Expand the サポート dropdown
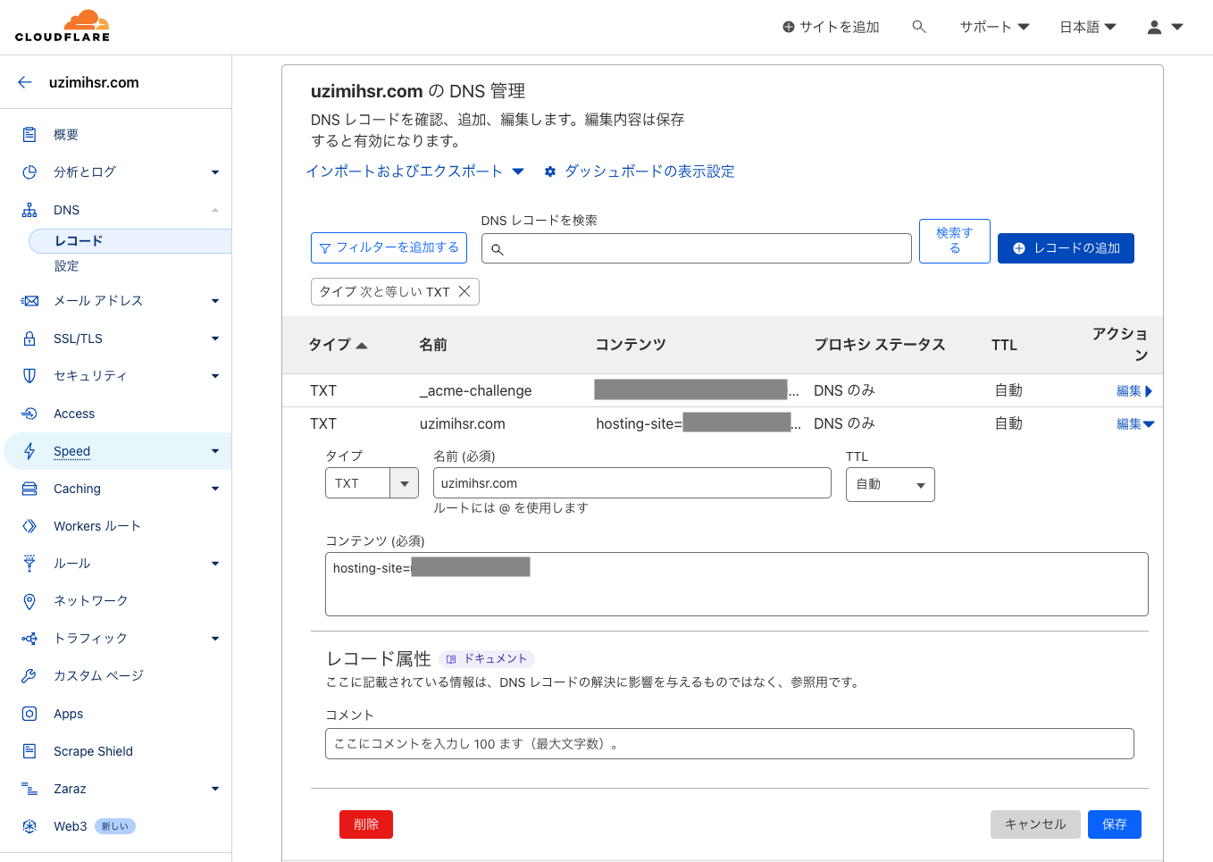Screen dimensions: 1213x862 click(x=994, y=27)
